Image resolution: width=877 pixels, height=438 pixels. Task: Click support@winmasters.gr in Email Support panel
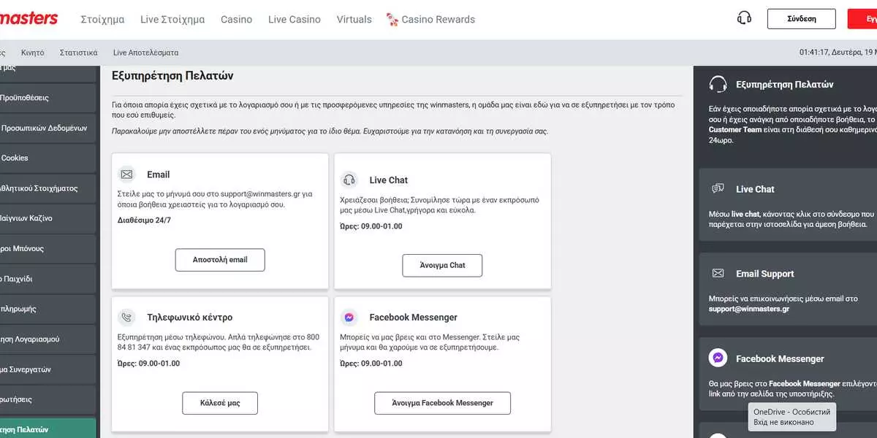click(x=748, y=309)
